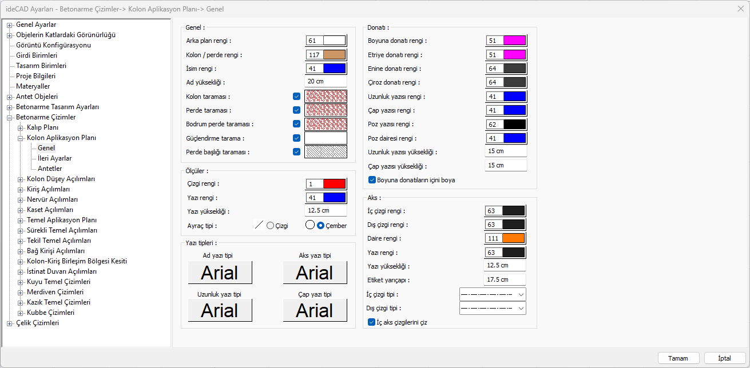Click the Ad yüksekliği input field

point(326,82)
